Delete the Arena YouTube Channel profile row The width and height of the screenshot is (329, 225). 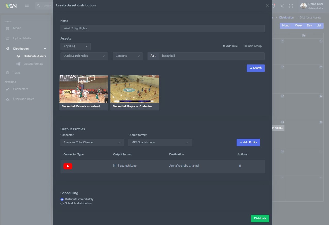(x=240, y=166)
